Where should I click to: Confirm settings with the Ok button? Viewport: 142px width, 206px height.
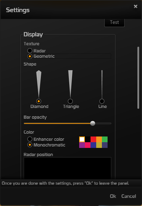pos(113,196)
